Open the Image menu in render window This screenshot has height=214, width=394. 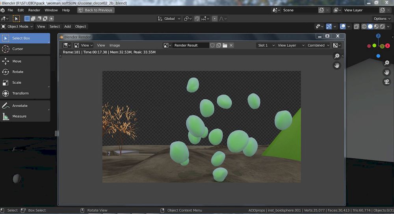pos(115,45)
